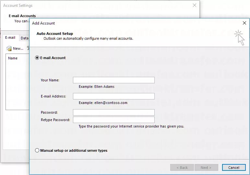Select the Retype Password field
This screenshot has width=250, height=175.
point(113,120)
